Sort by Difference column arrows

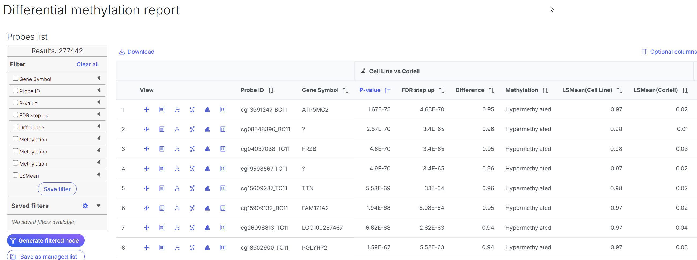(491, 90)
